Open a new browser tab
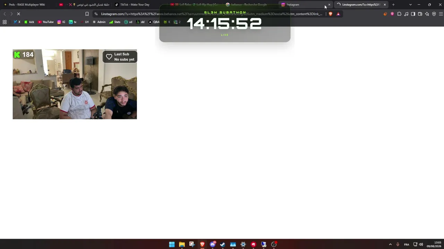The width and height of the screenshot is (444, 249). tap(393, 4)
